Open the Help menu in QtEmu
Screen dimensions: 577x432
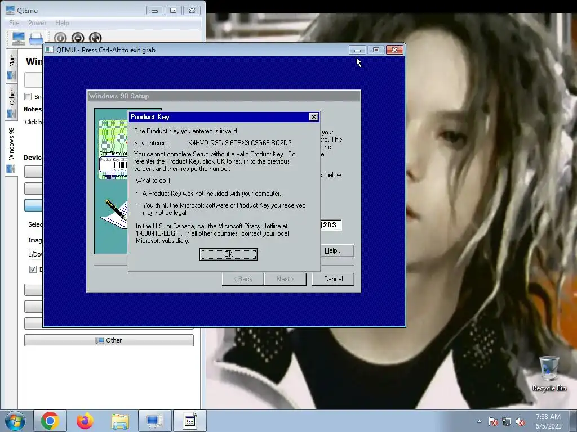click(x=62, y=23)
